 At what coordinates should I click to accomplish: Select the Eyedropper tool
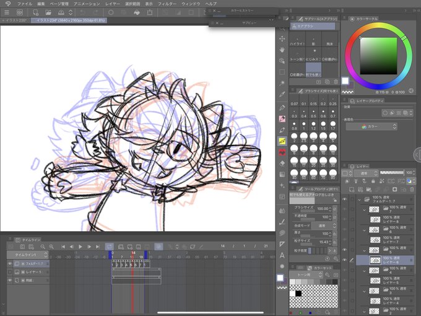point(282,94)
